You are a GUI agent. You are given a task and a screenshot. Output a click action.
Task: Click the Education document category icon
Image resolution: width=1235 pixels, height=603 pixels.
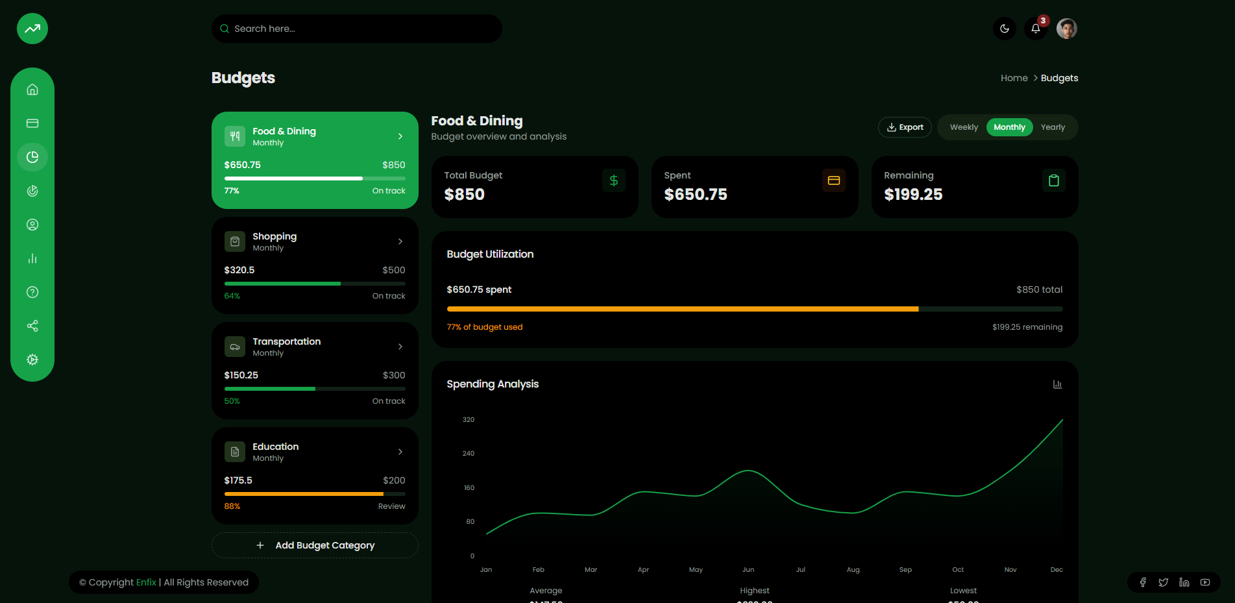235,452
